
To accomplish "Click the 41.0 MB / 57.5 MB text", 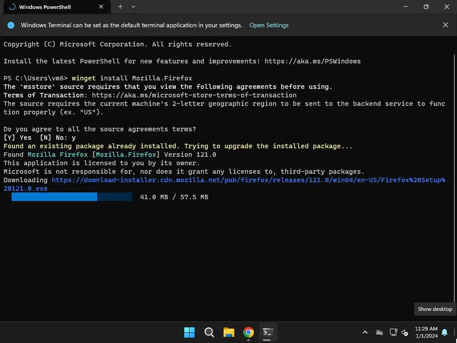I will click(174, 197).
